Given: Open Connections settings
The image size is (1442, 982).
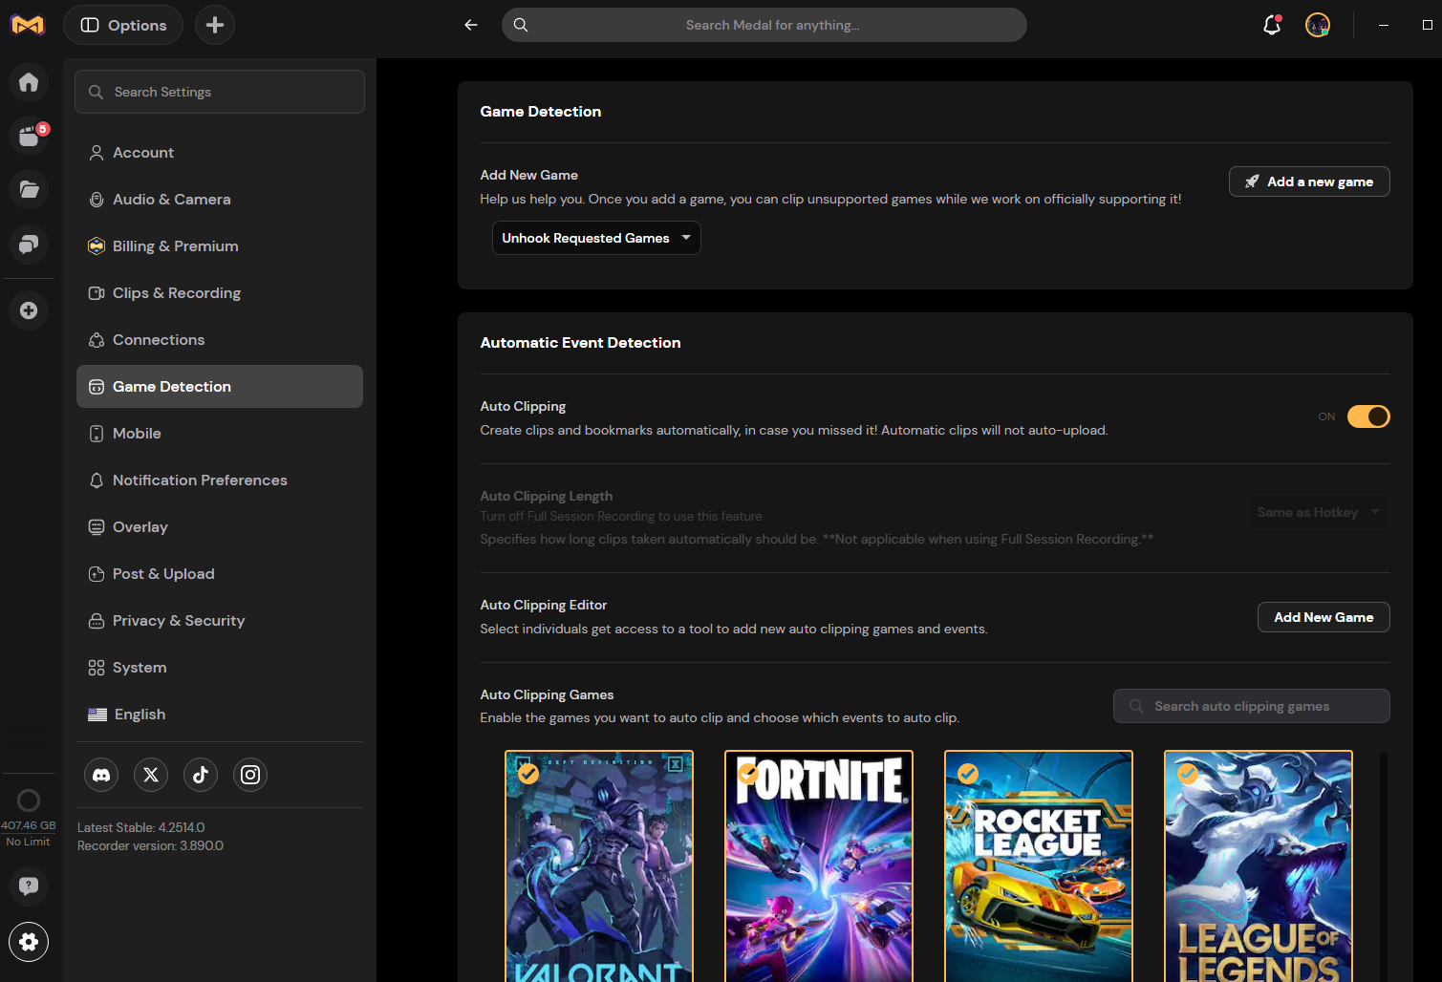Looking at the screenshot, I should tap(220, 340).
